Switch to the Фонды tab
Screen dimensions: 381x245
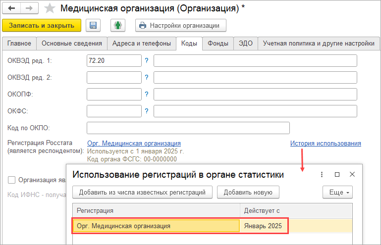(x=218, y=44)
